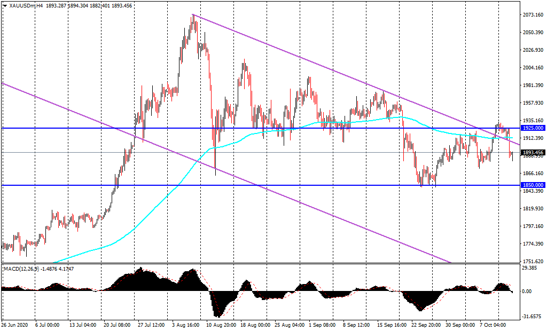The image size is (547, 331).
Task: Click the MACD scale value 29.385
Action: coord(533,269)
